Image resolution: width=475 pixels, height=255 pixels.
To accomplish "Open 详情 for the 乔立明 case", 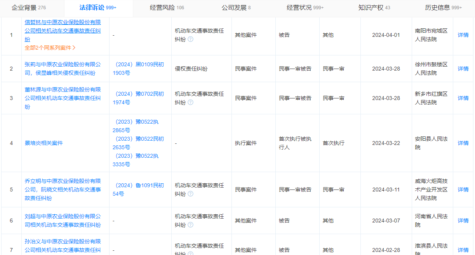I will pyautogui.click(x=463, y=190).
